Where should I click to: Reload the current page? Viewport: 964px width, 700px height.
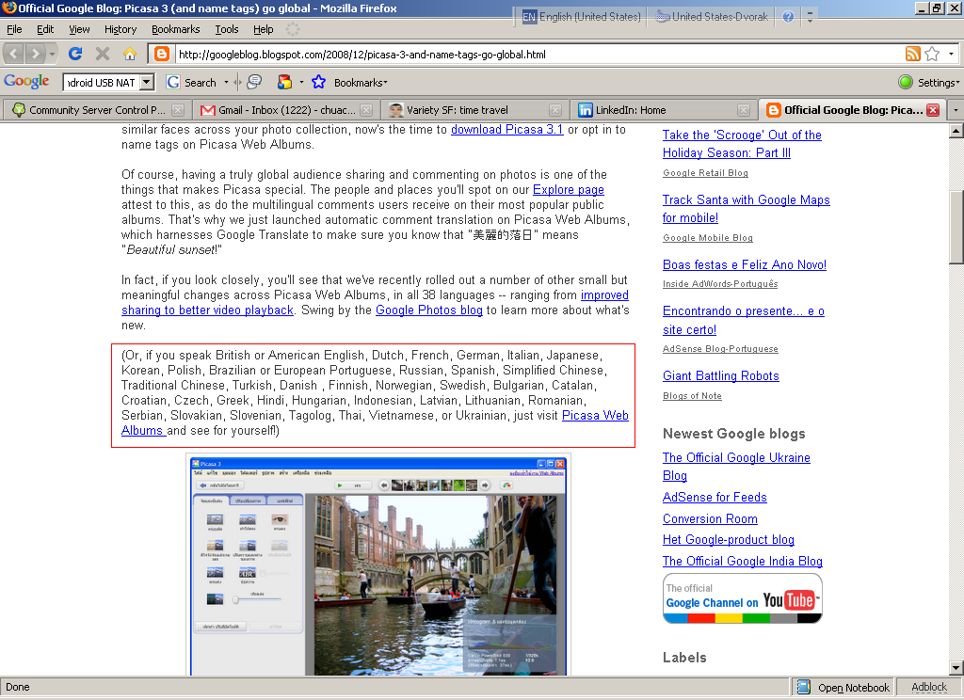[75, 54]
